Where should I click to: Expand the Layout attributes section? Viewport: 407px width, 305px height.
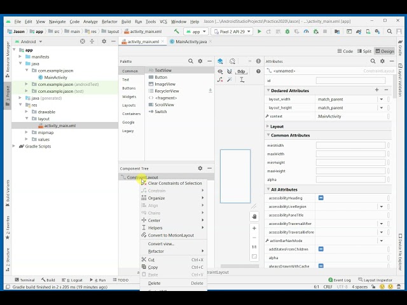(268, 126)
